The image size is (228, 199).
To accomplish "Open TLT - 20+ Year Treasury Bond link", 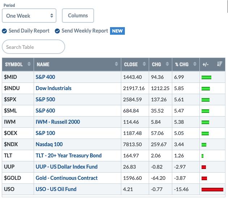I will click(x=69, y=156).
